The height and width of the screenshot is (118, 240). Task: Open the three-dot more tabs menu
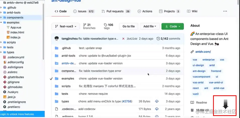225,11
